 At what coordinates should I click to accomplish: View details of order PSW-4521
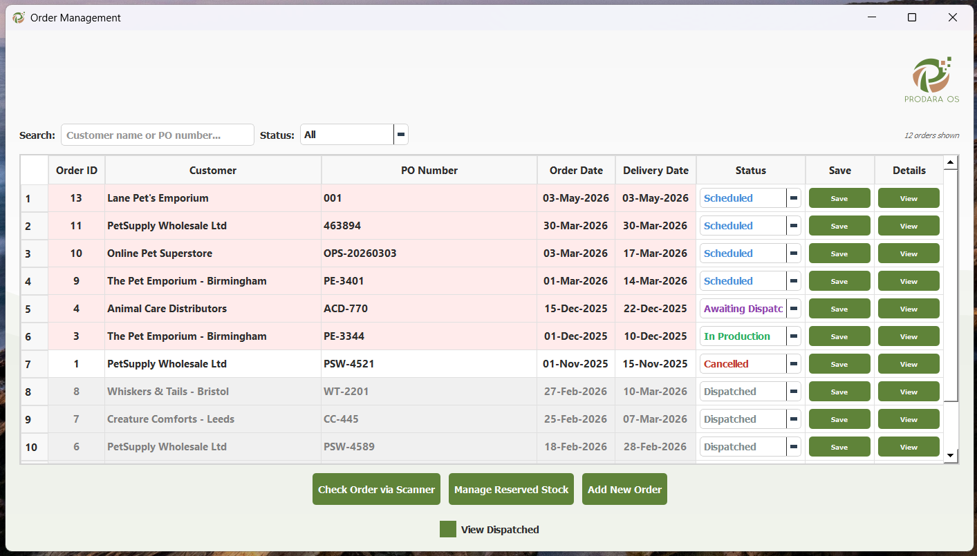[x=909, y=364]
